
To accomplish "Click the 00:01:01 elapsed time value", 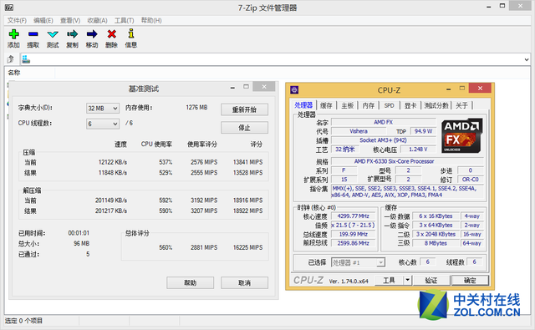I will [79, 233].
